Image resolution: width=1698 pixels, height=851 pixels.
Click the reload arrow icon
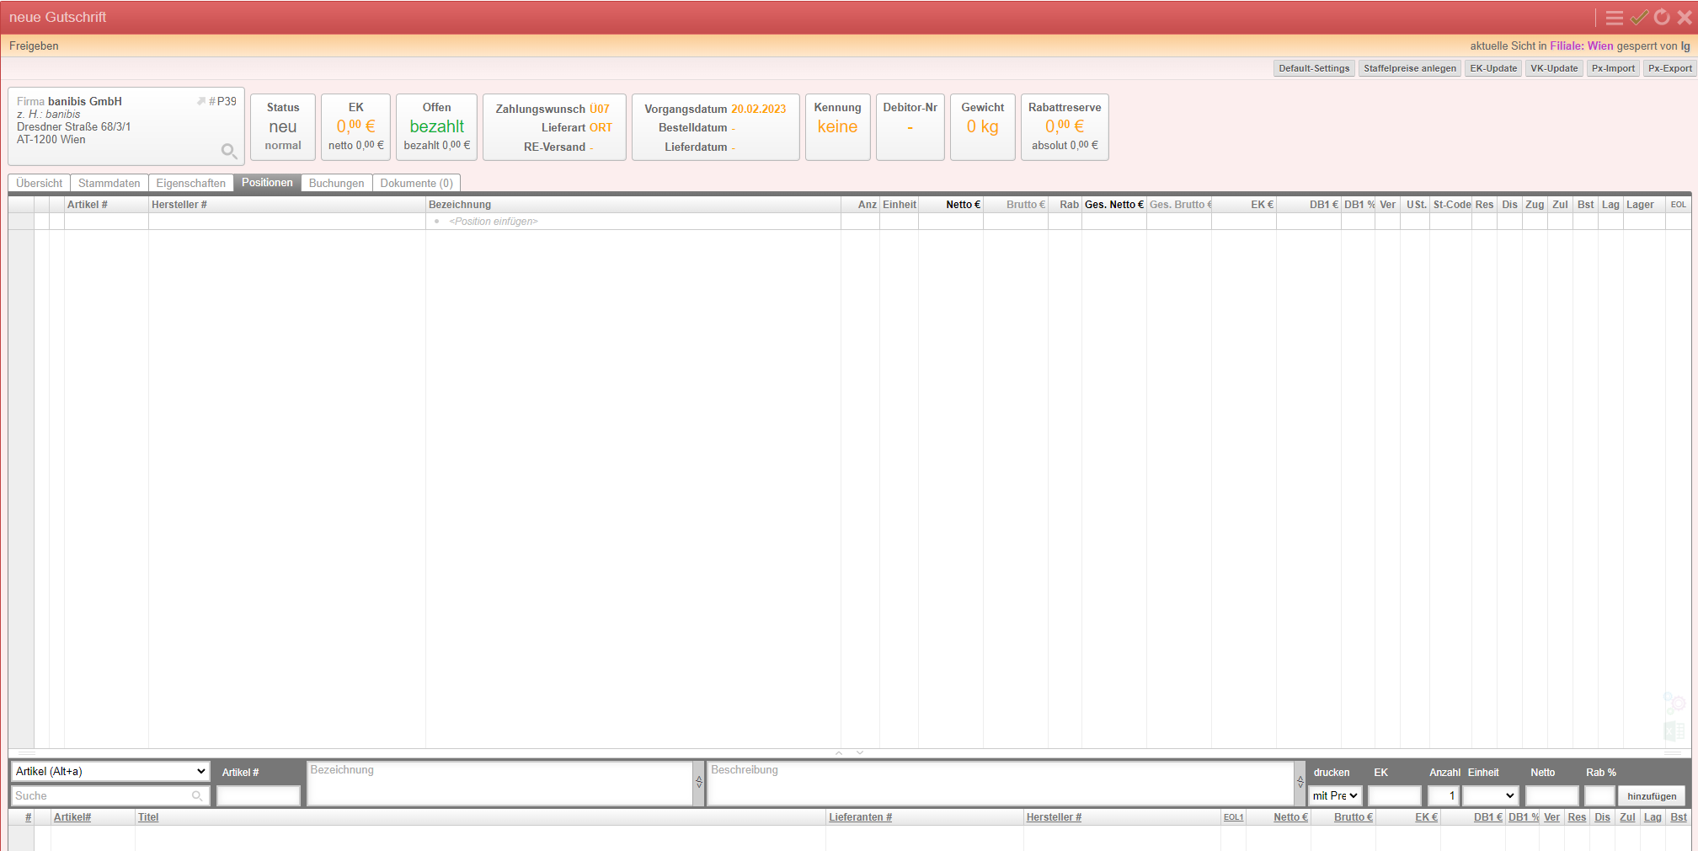[x=1662, y=18]
